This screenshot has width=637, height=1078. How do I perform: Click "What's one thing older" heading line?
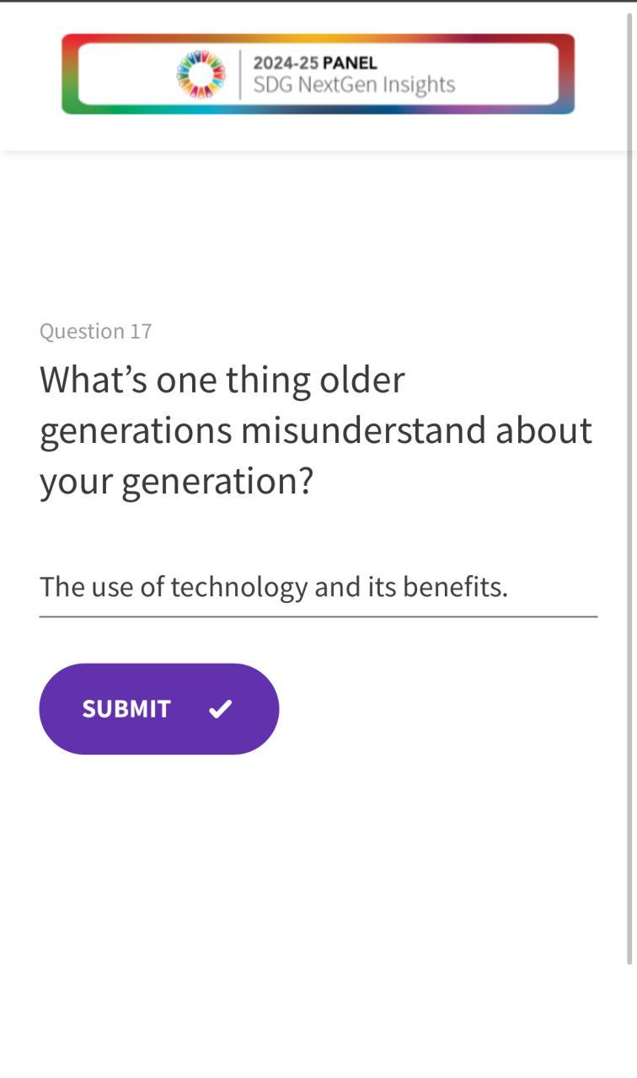coord(222,380)
